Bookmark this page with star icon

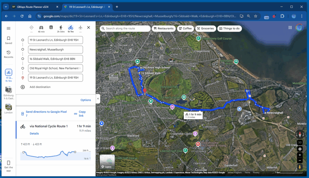click(256, 16)
